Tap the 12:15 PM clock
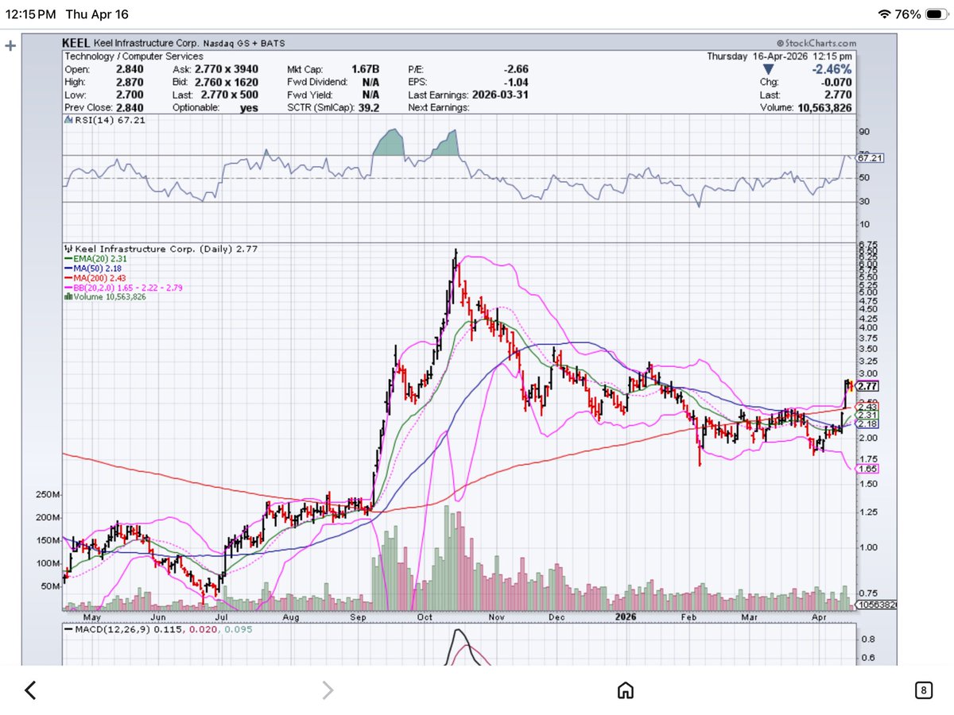 [29, 14]
